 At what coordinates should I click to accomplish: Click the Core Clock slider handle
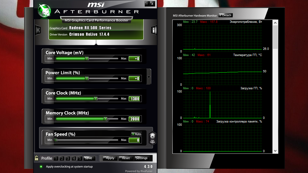tap(96, 99)
